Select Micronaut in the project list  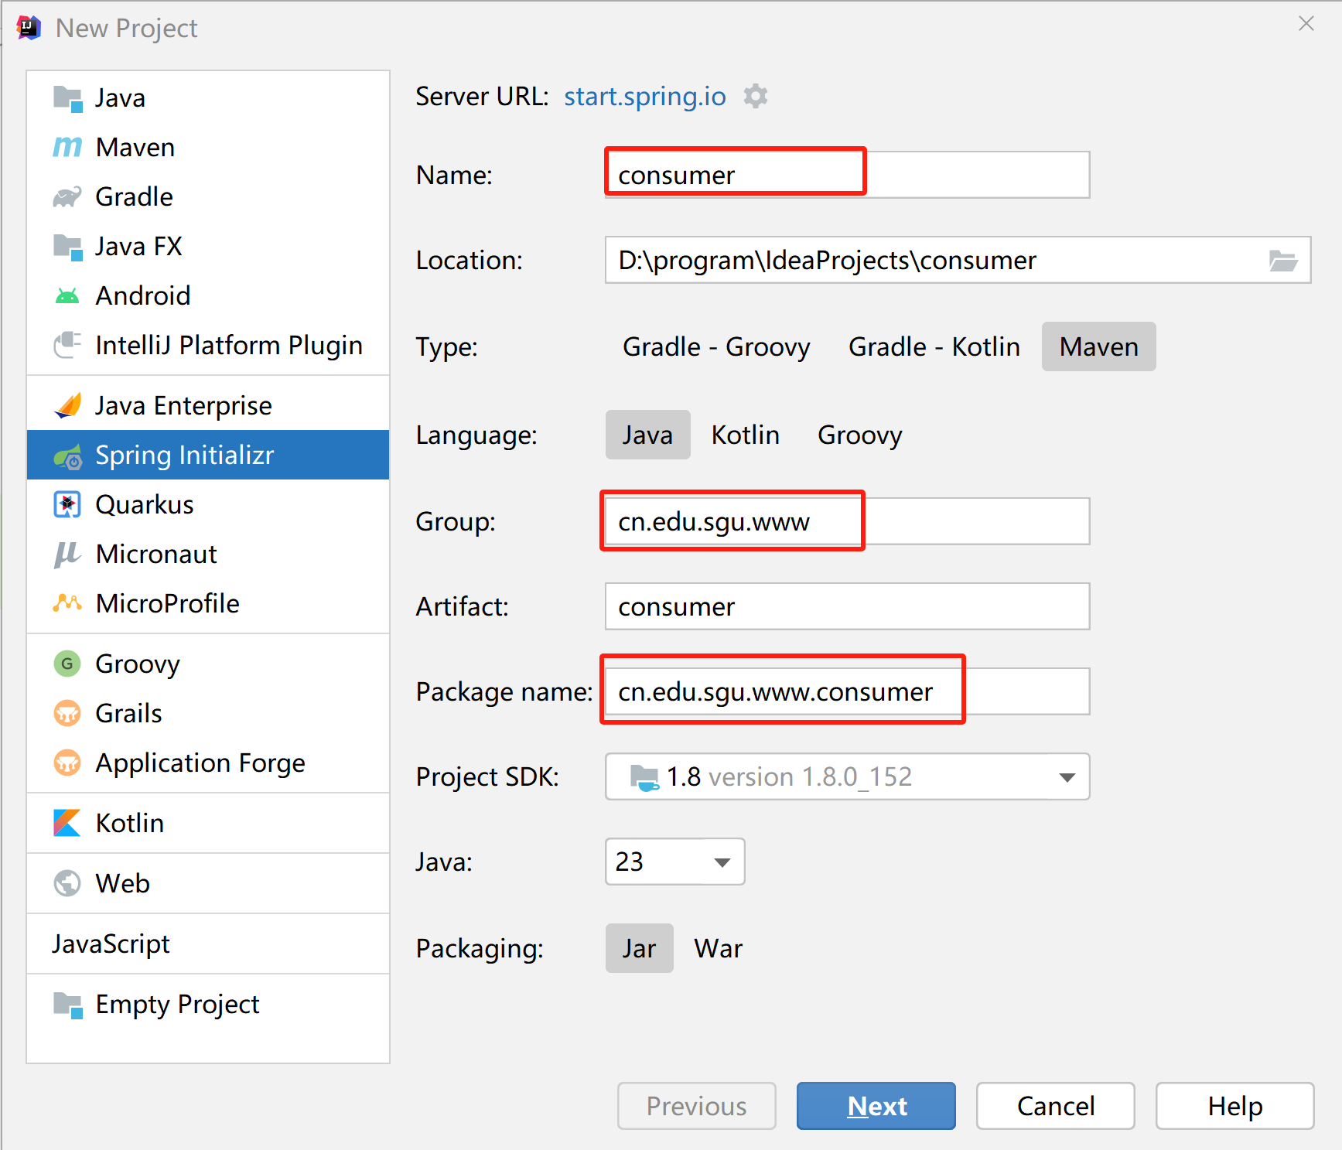(x=208, y=554)
